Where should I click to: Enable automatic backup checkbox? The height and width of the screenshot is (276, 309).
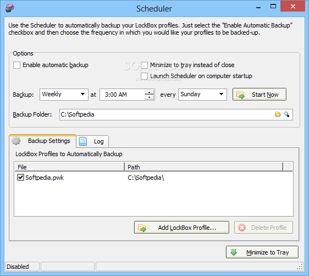tap(16, 65)
